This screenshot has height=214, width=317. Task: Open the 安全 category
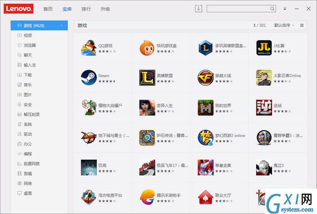coord(39,104)
